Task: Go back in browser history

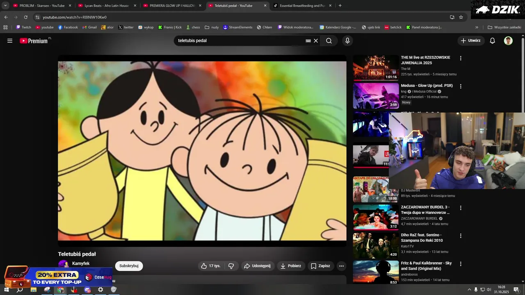Action: [6, 17]
